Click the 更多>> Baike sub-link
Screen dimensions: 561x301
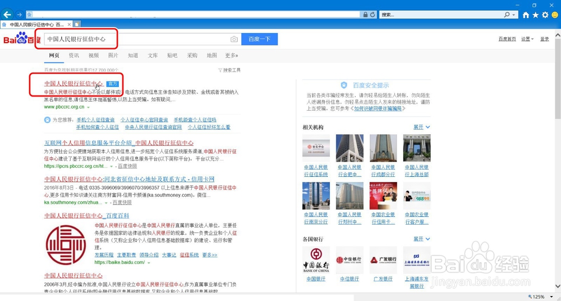point(210,255)
